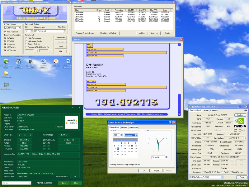The width and height of the screenshot is (249, 187).
Task: Click the AMD Athlon XP logo in AIDA64
Action: click(x=72, y=122)
